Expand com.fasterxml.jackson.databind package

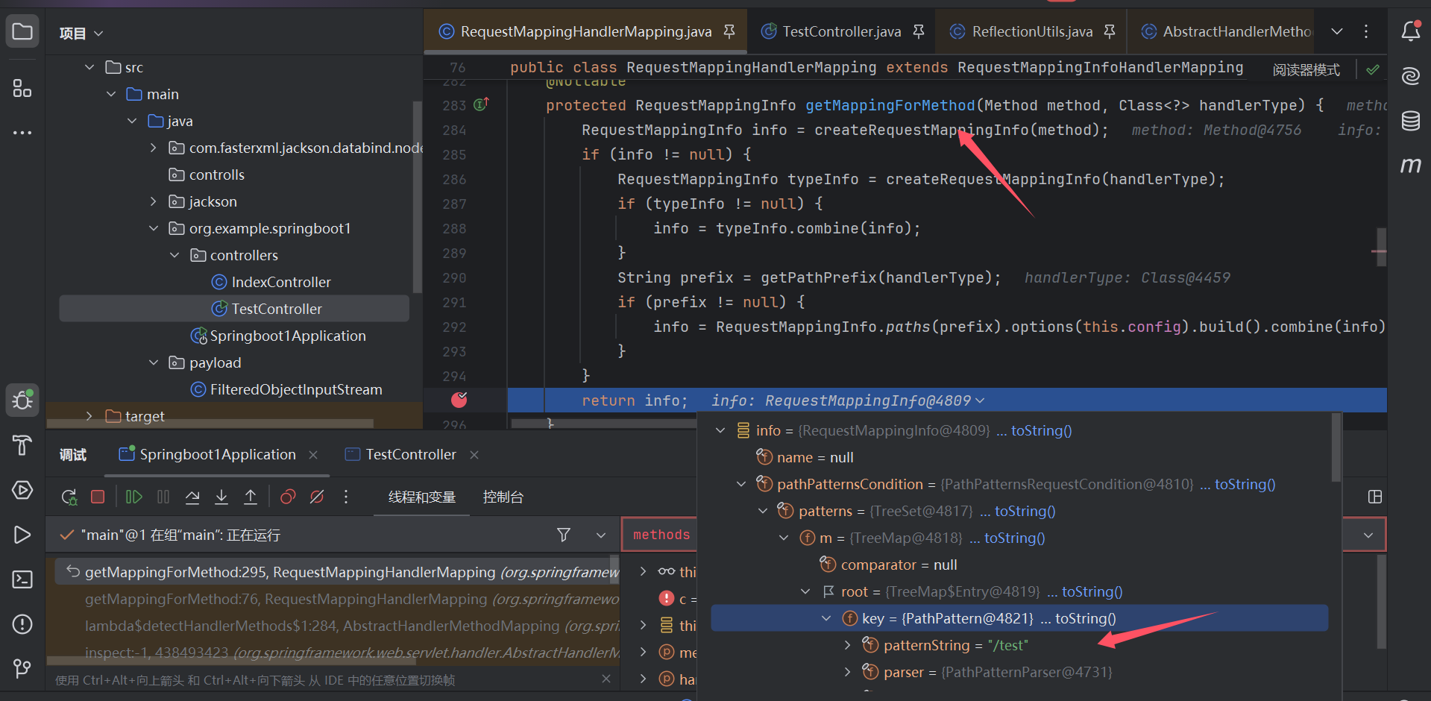pos(154,148)
